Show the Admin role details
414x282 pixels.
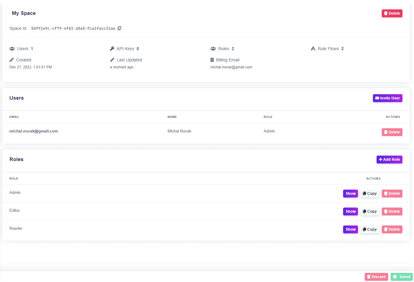pyautogui.click(x=350, y=194)
